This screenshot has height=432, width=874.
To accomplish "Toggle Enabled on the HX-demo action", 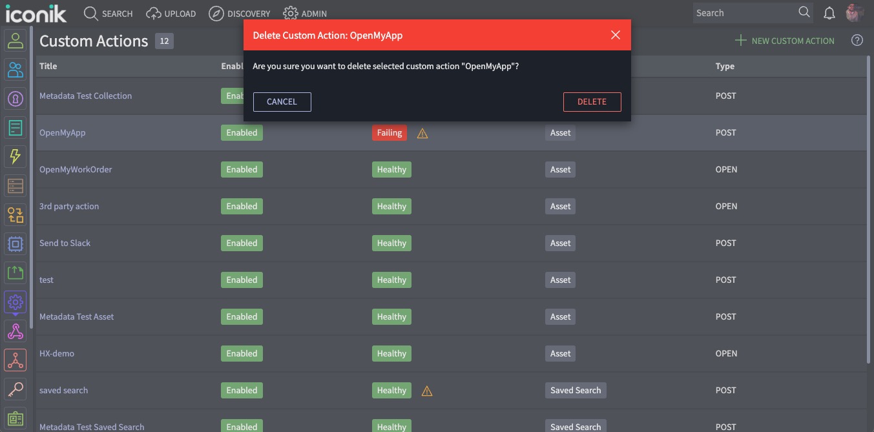I will click(x=242, y=353).
